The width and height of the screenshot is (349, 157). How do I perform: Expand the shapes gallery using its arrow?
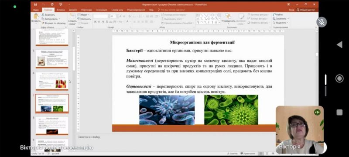point(220,23)
